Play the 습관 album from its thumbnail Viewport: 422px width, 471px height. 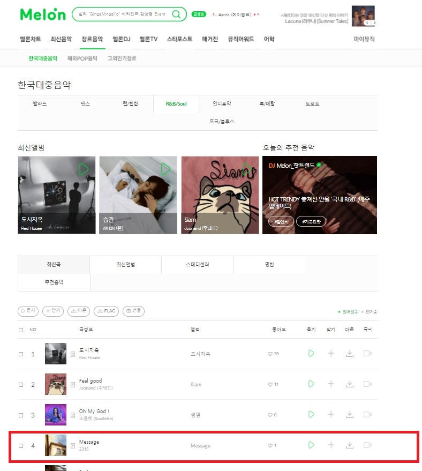tap(165, 169)
